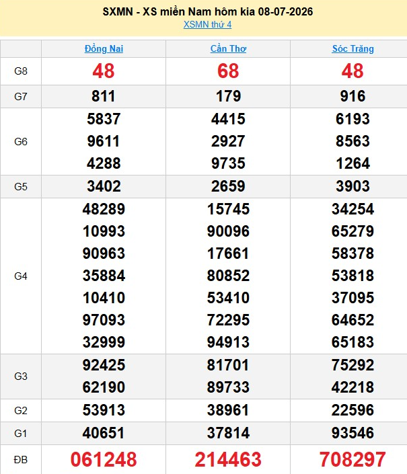Click G2 number 22596
Screen dimensions: 407x474
353,410
